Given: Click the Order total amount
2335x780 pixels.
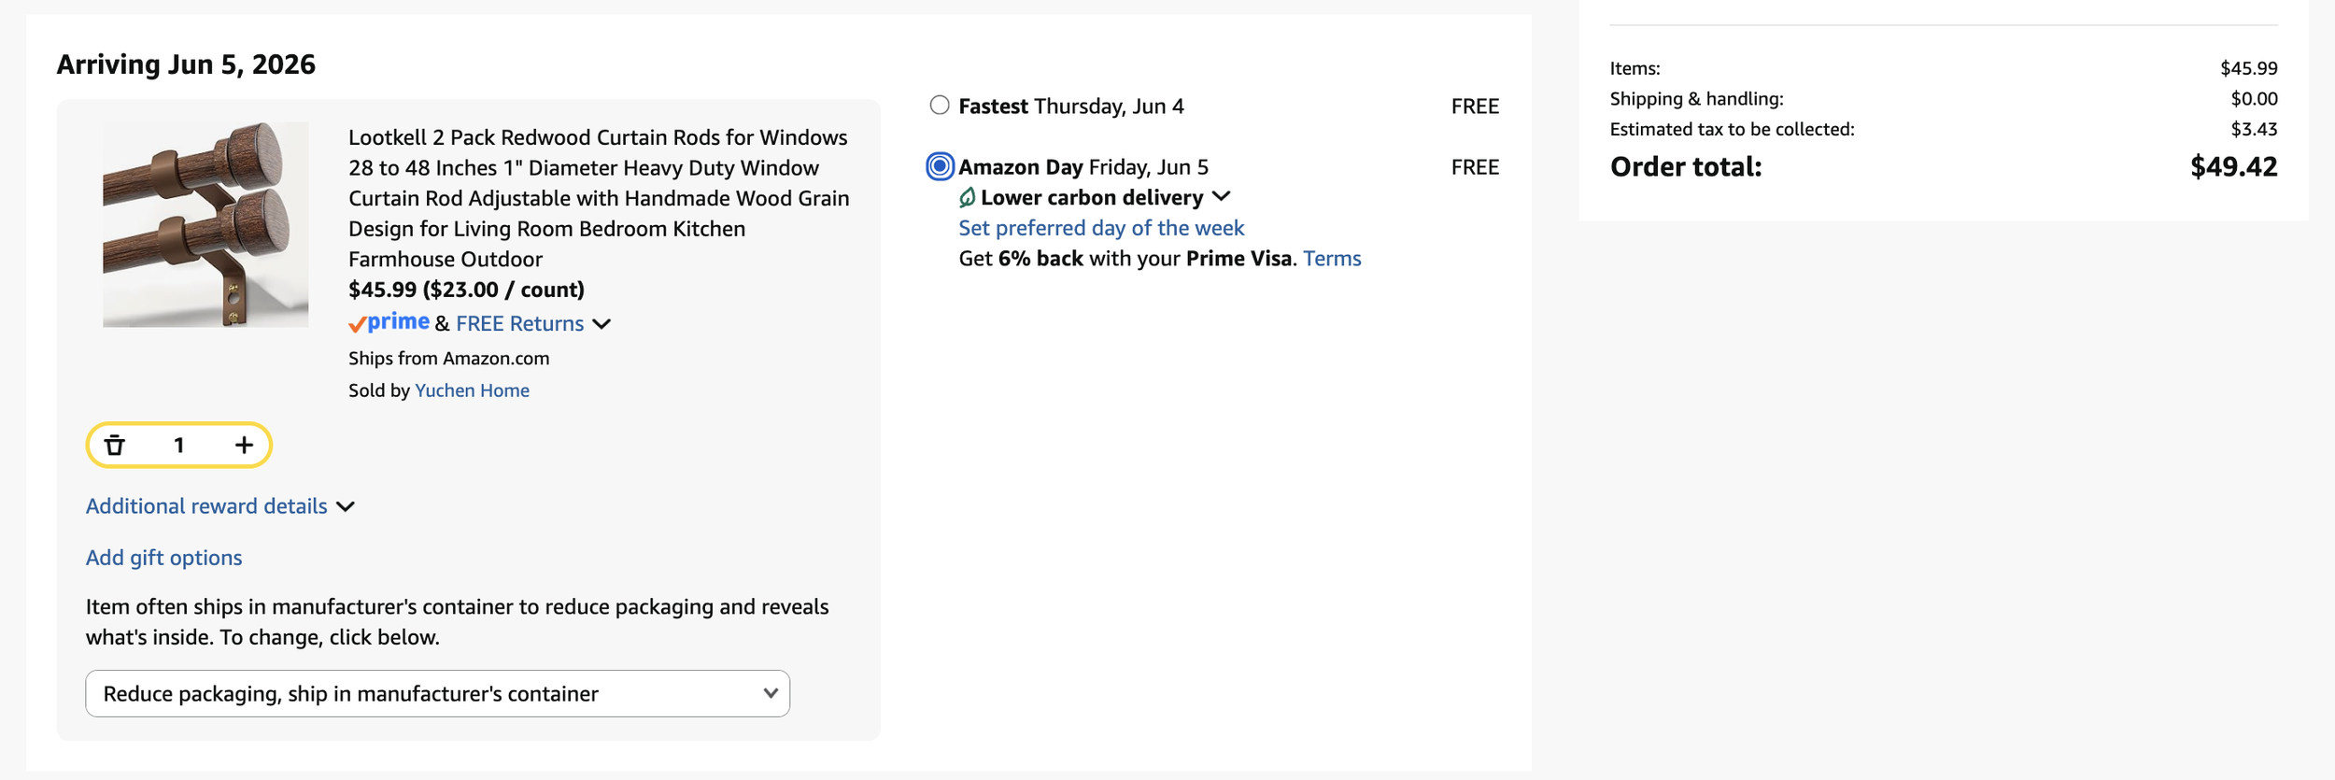Looking at the screenshot, I should 2233,167.
